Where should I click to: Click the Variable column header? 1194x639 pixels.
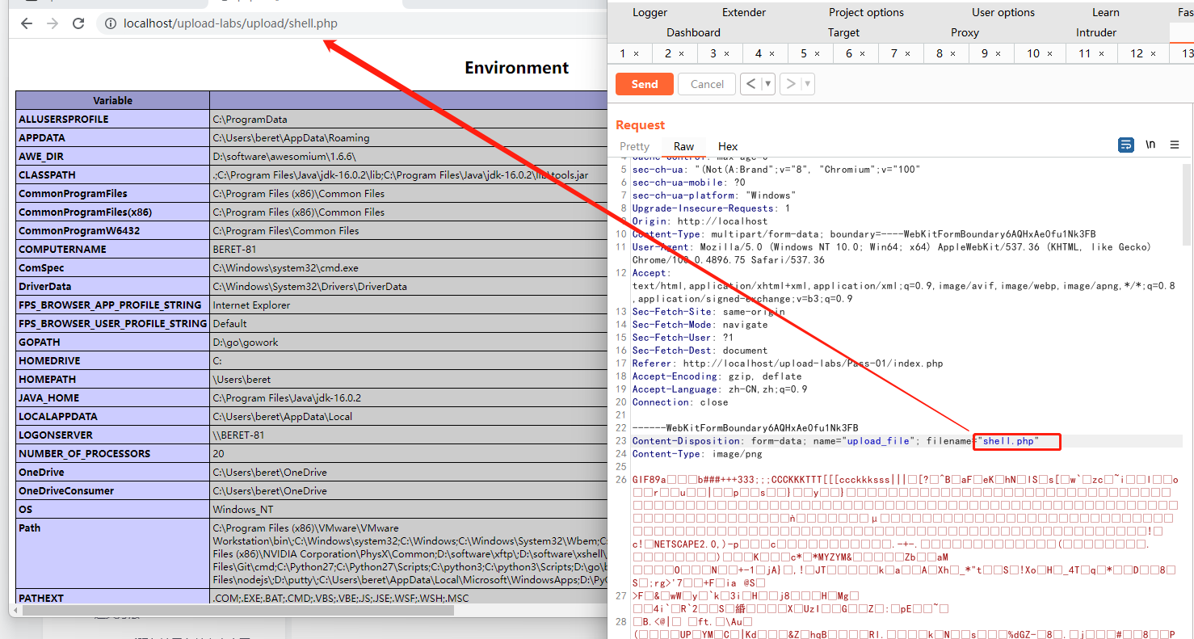click(x=112, y=100)
